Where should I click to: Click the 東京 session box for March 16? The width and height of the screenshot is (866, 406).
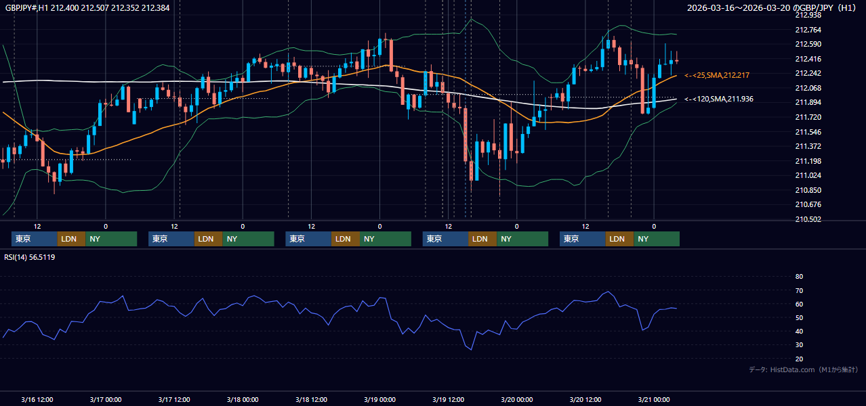[x=35, y=239]
